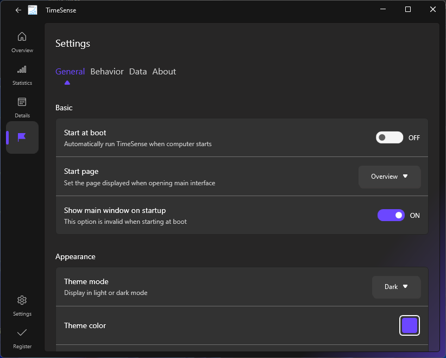Click the Theme color label
Image resolution: width=446 pixels, height=358 pixels.
(x=85, y=325)
